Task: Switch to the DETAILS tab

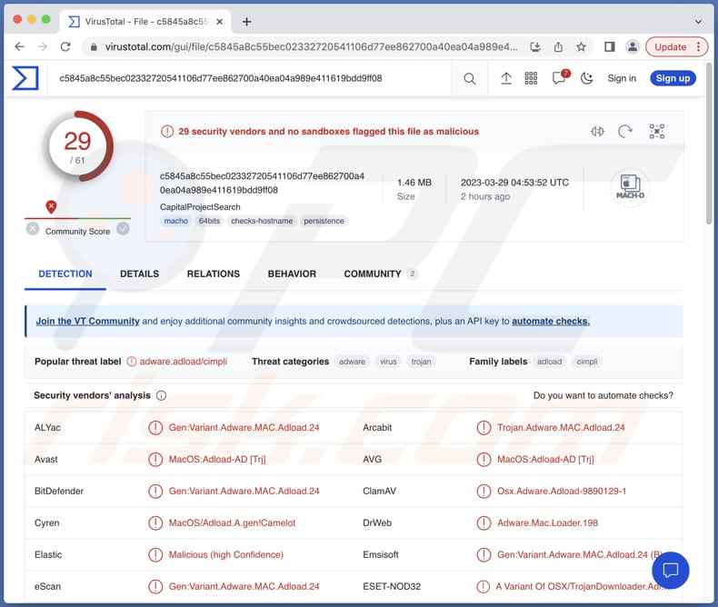Action: (x=140, y=274)
